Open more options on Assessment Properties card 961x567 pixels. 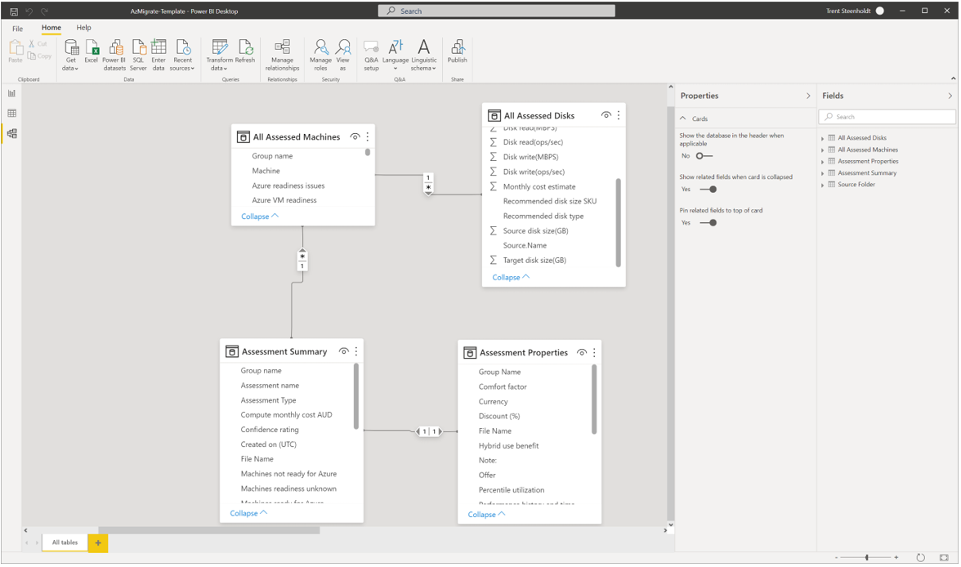coord(594,352)
